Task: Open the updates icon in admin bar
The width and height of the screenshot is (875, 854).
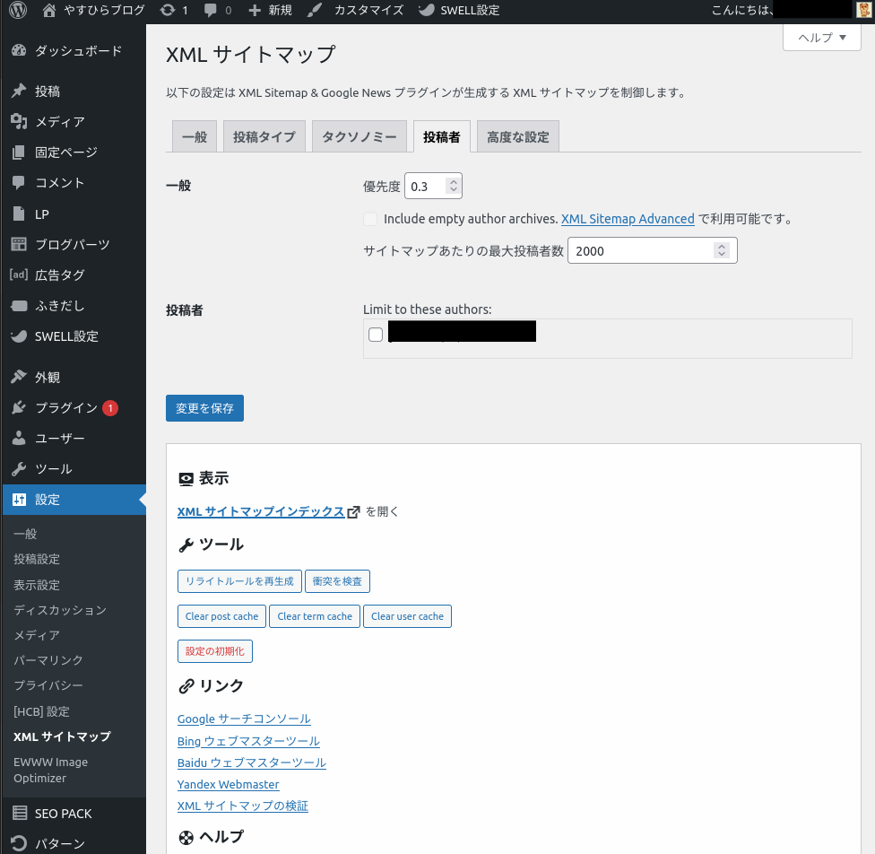Action: coord(167,11)
